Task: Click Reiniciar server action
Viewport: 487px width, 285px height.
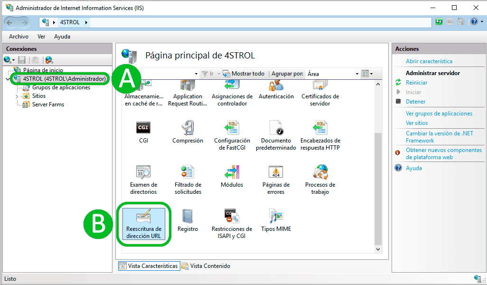Action: click(x=416, y=83)
